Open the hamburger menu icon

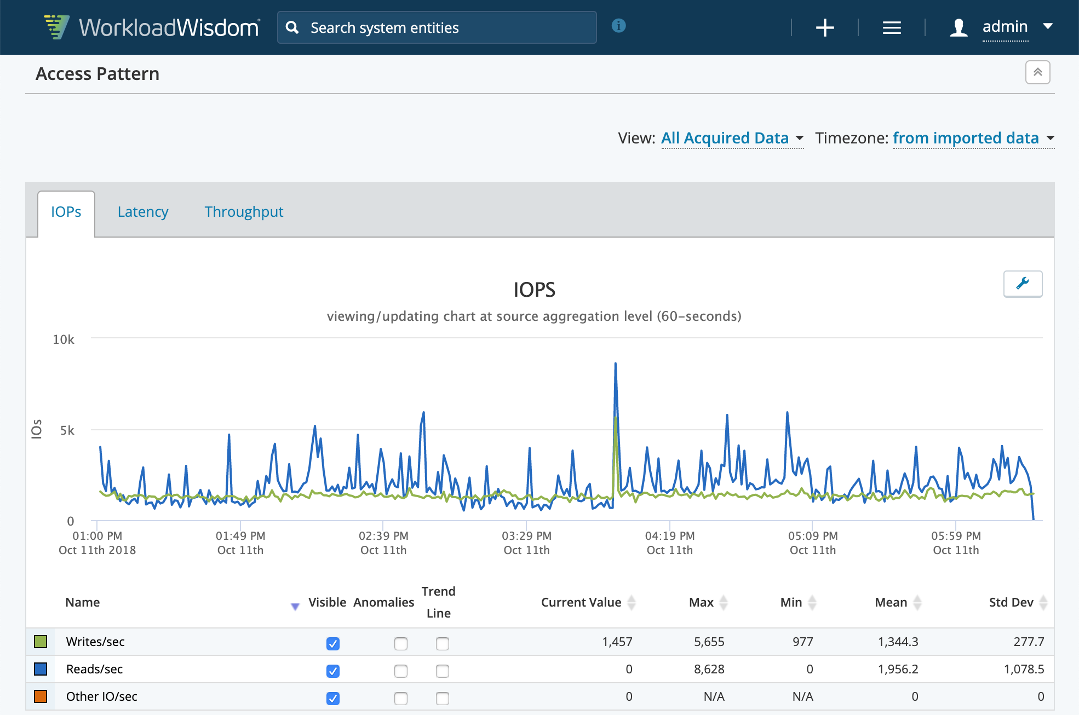[892, 27]
